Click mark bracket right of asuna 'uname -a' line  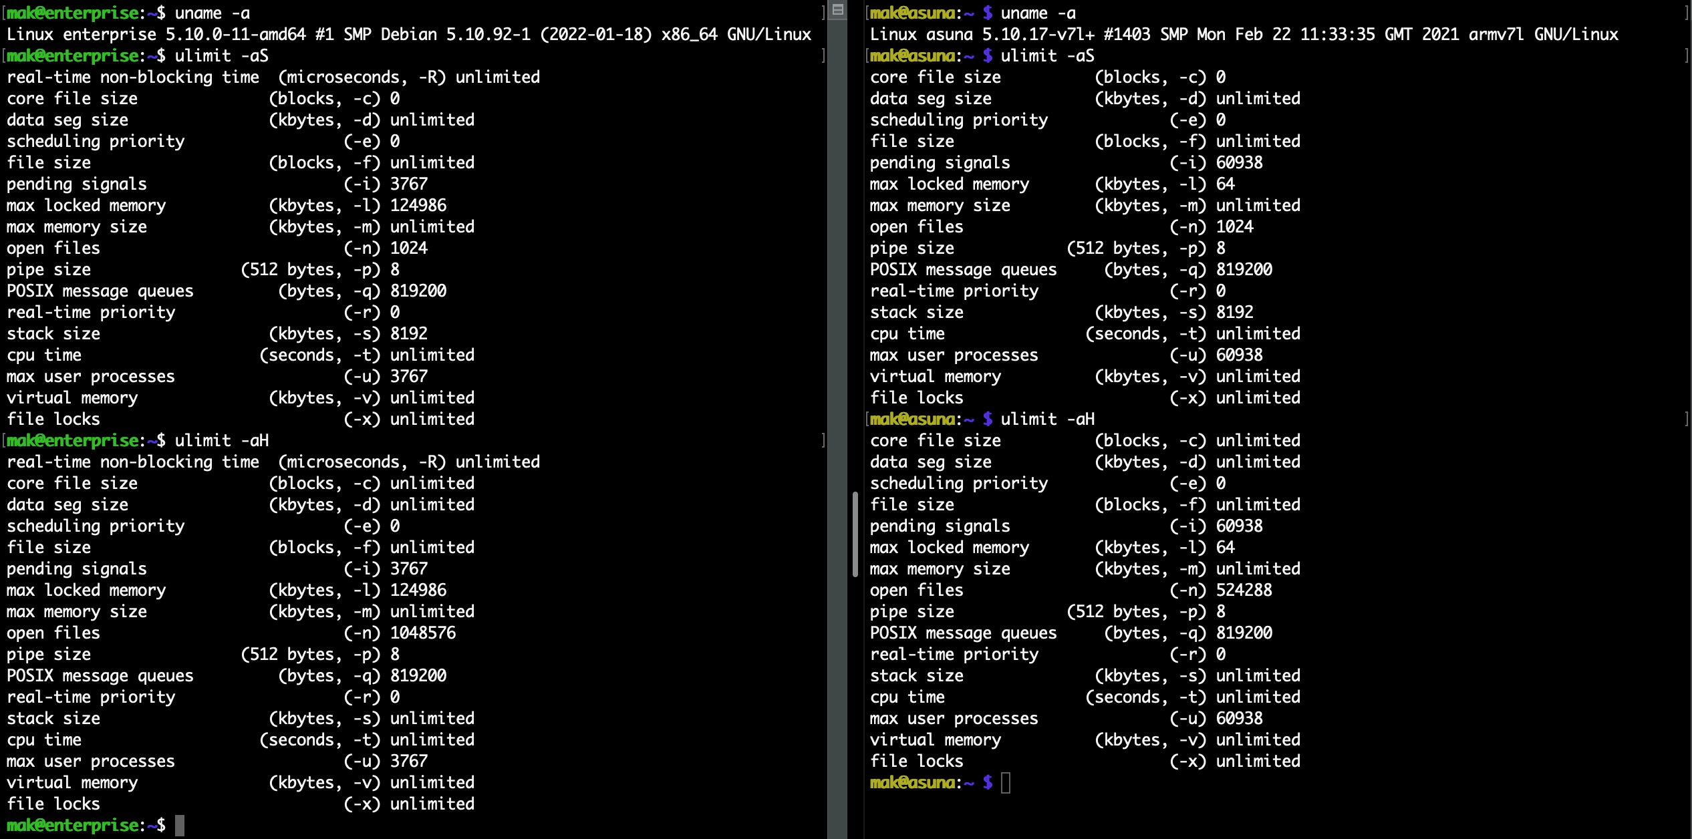(1687, 13)
